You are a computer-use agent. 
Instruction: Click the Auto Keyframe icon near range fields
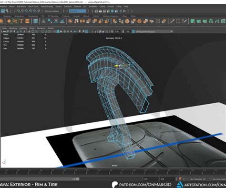tap(180, 179)
